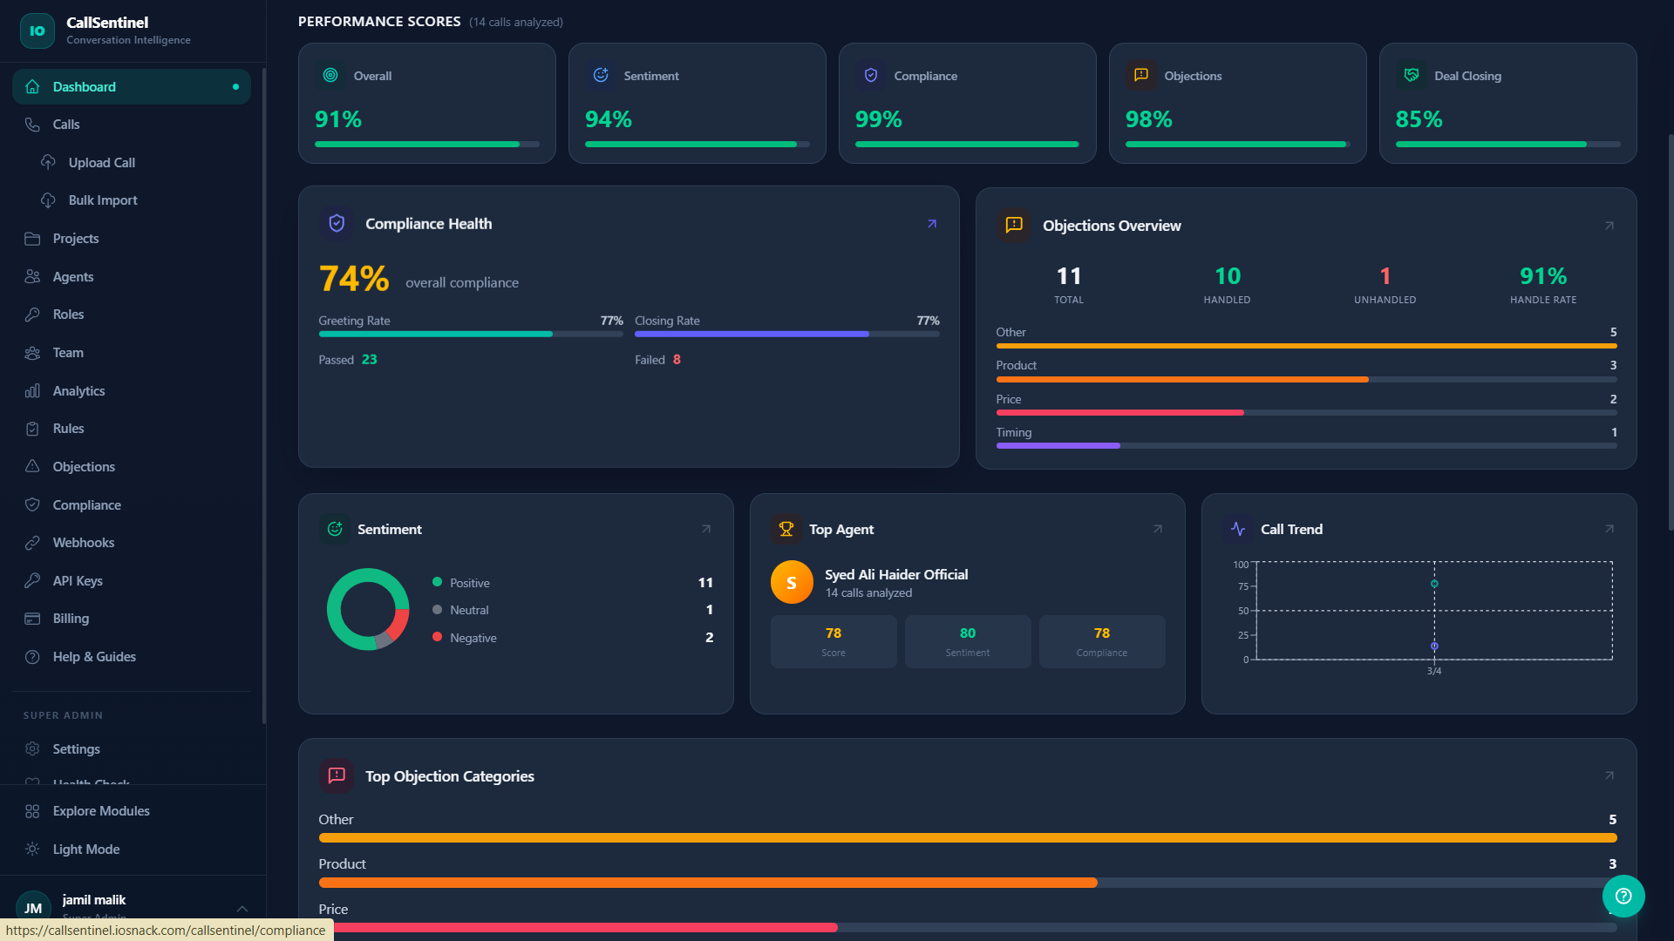The image size is (1674, 941).
Task: Open Sentiment panel details arrow
Action: click(706, 529)
